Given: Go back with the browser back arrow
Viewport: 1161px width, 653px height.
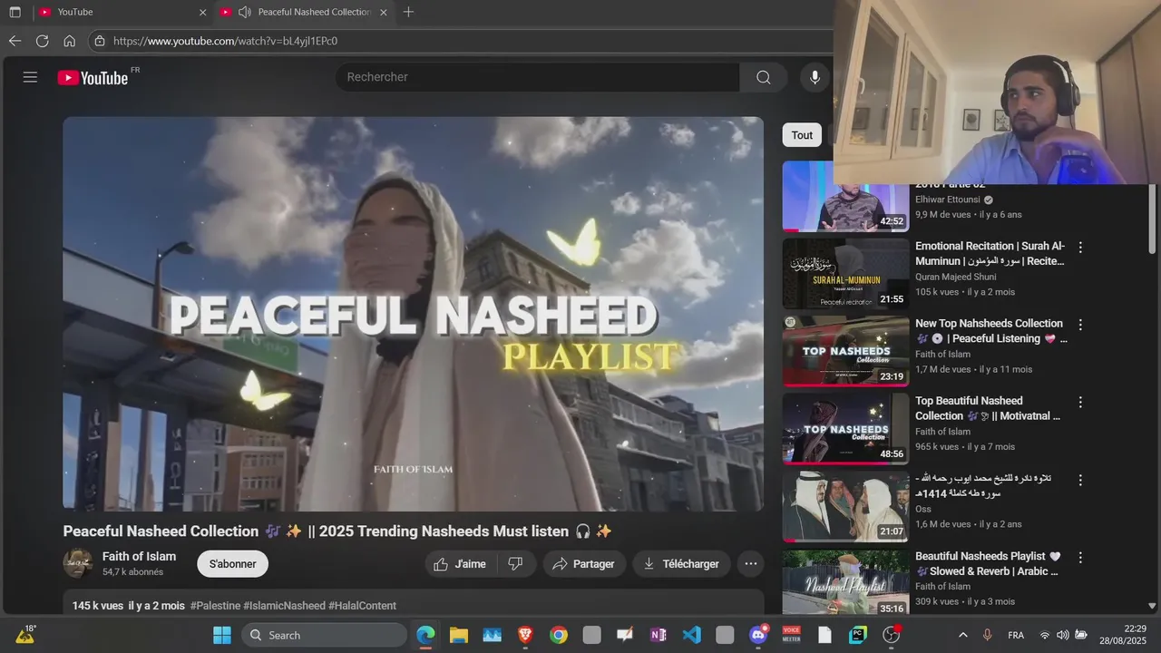Looking at the screenshot, I should [x=15, y=41].
